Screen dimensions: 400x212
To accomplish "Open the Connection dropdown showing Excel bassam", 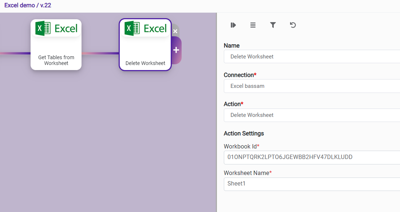I will 312,86.
